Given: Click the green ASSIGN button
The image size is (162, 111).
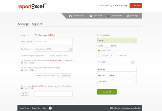Looking at the screenshot, I should point(107,92).
